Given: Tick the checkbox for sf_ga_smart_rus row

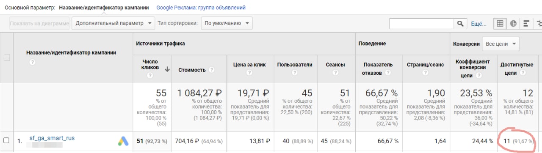Looking at the screenshot, I should tap(6, 140).
